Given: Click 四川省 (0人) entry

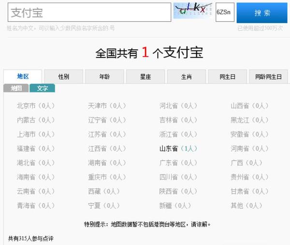Looking at the screenshot, I should [x=178, y=177].
